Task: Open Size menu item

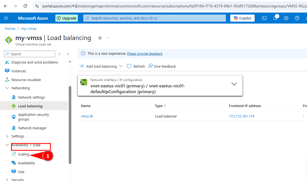Action: pyautogui.click(x=21, y=172)
